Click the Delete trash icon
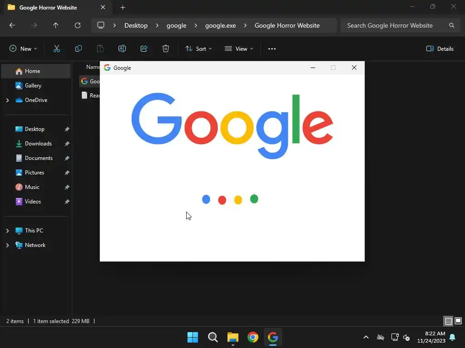465x348 pixels. [166, 49]
